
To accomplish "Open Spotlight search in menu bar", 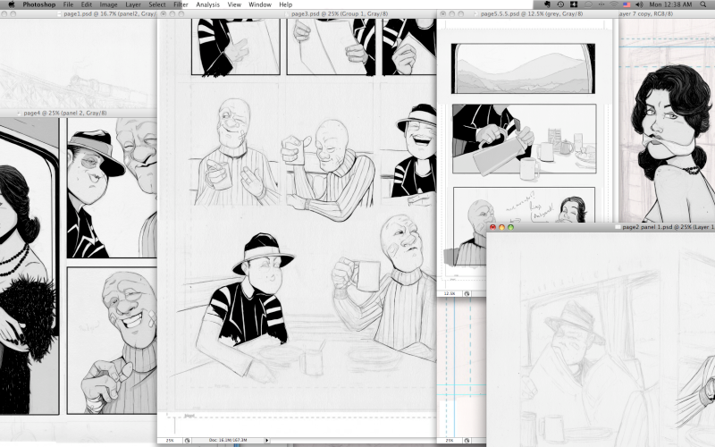I will point(706,4).
